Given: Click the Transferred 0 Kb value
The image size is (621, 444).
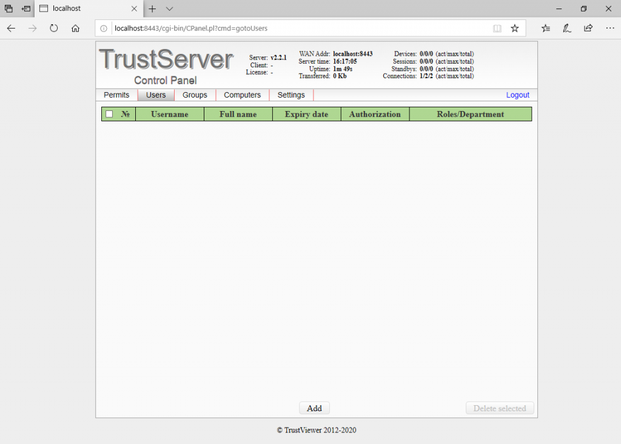Looking at the screenshot, I should point(340,76).
